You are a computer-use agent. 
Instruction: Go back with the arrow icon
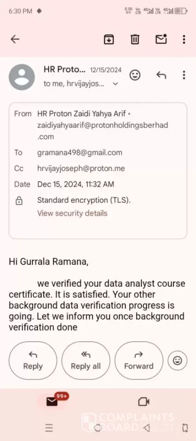coord(15,39)
